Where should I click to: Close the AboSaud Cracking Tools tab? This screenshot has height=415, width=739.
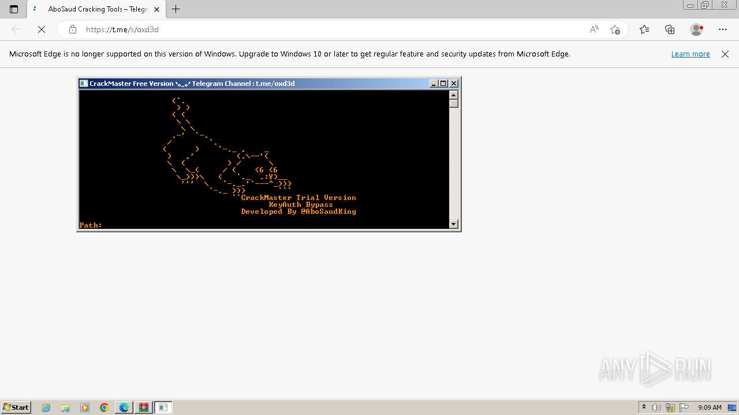156,9
